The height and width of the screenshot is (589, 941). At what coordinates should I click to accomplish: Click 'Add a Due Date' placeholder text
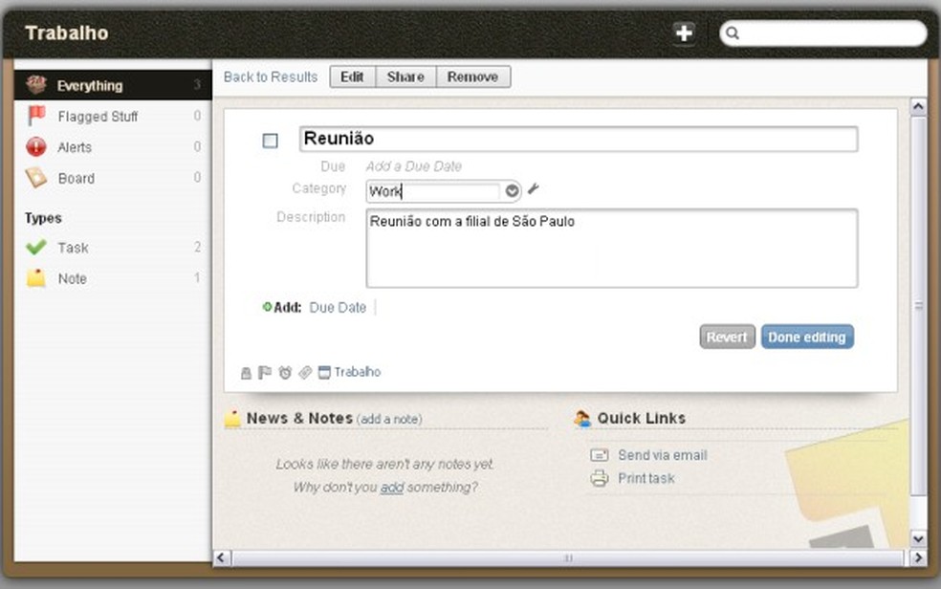point(414,166)
